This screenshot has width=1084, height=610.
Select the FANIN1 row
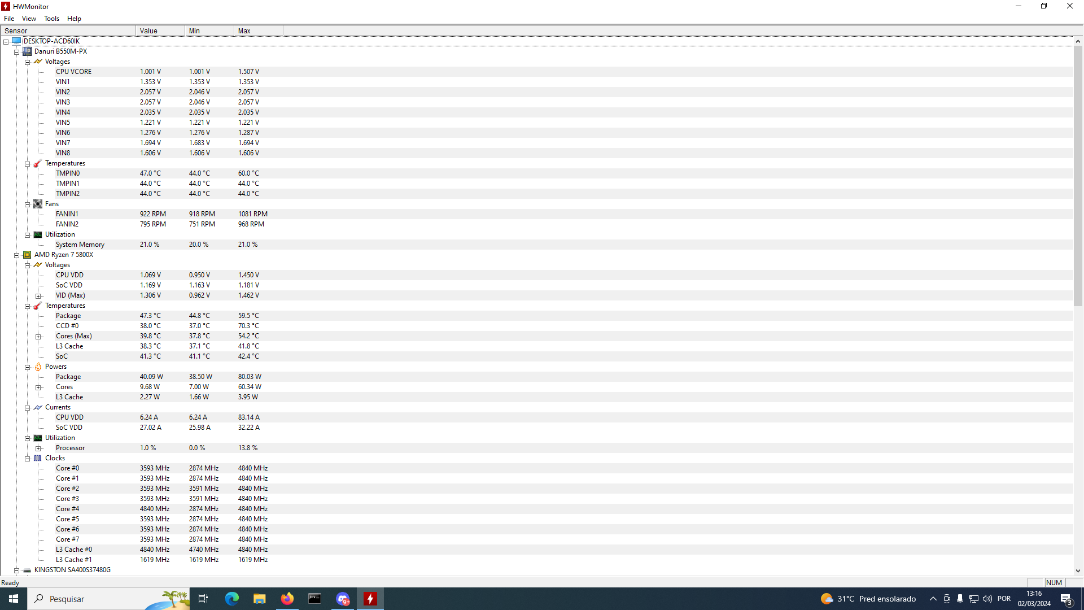click(x=536, y=214)
